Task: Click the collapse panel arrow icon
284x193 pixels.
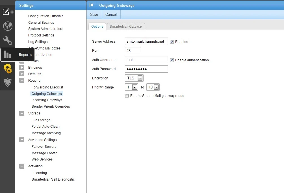Action: coord(91,5)
